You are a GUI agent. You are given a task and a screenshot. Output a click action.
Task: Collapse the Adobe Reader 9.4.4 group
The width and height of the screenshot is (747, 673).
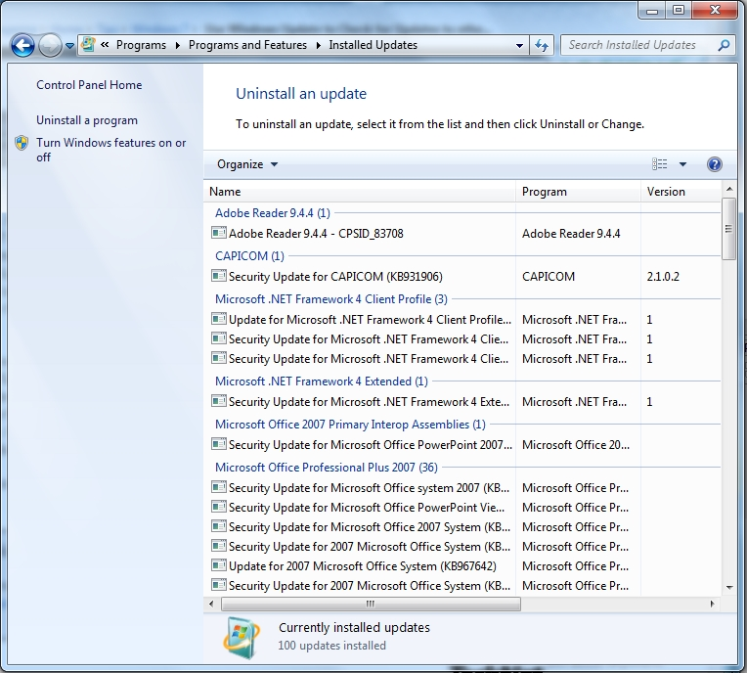pyautogui.click(x=273, y=213)
